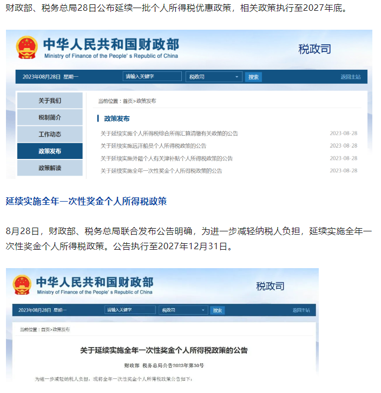381x393 pixels.
Task: Click the national emblem in the top banner
Action: click(x=27, y=48)
